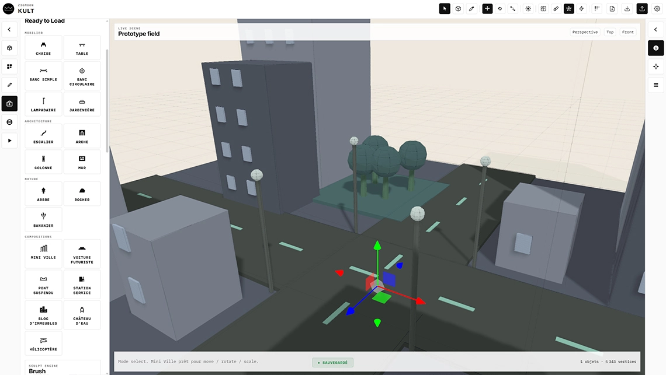Click the green Y-axis gizmo arrow

[x=377, y=246]
